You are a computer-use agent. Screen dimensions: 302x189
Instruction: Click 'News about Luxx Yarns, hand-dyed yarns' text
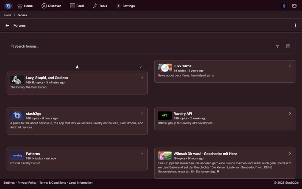point(186,75)
